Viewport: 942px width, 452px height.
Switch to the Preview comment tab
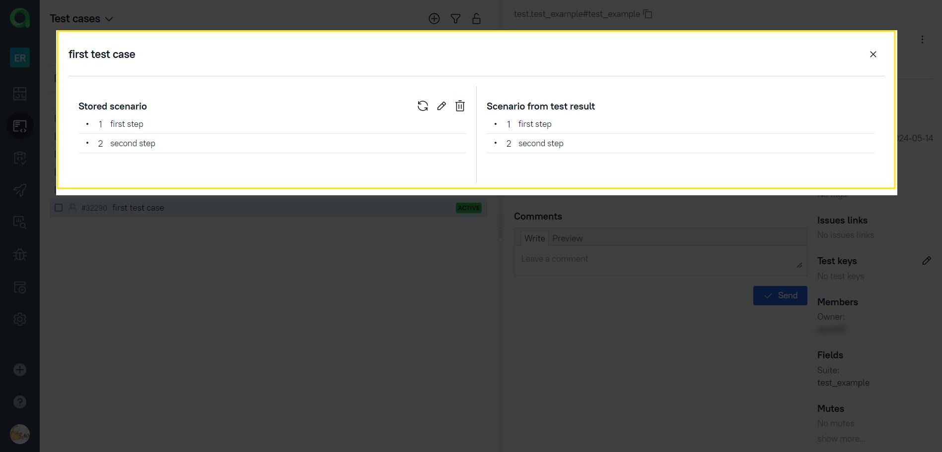(x=568, y=238)
